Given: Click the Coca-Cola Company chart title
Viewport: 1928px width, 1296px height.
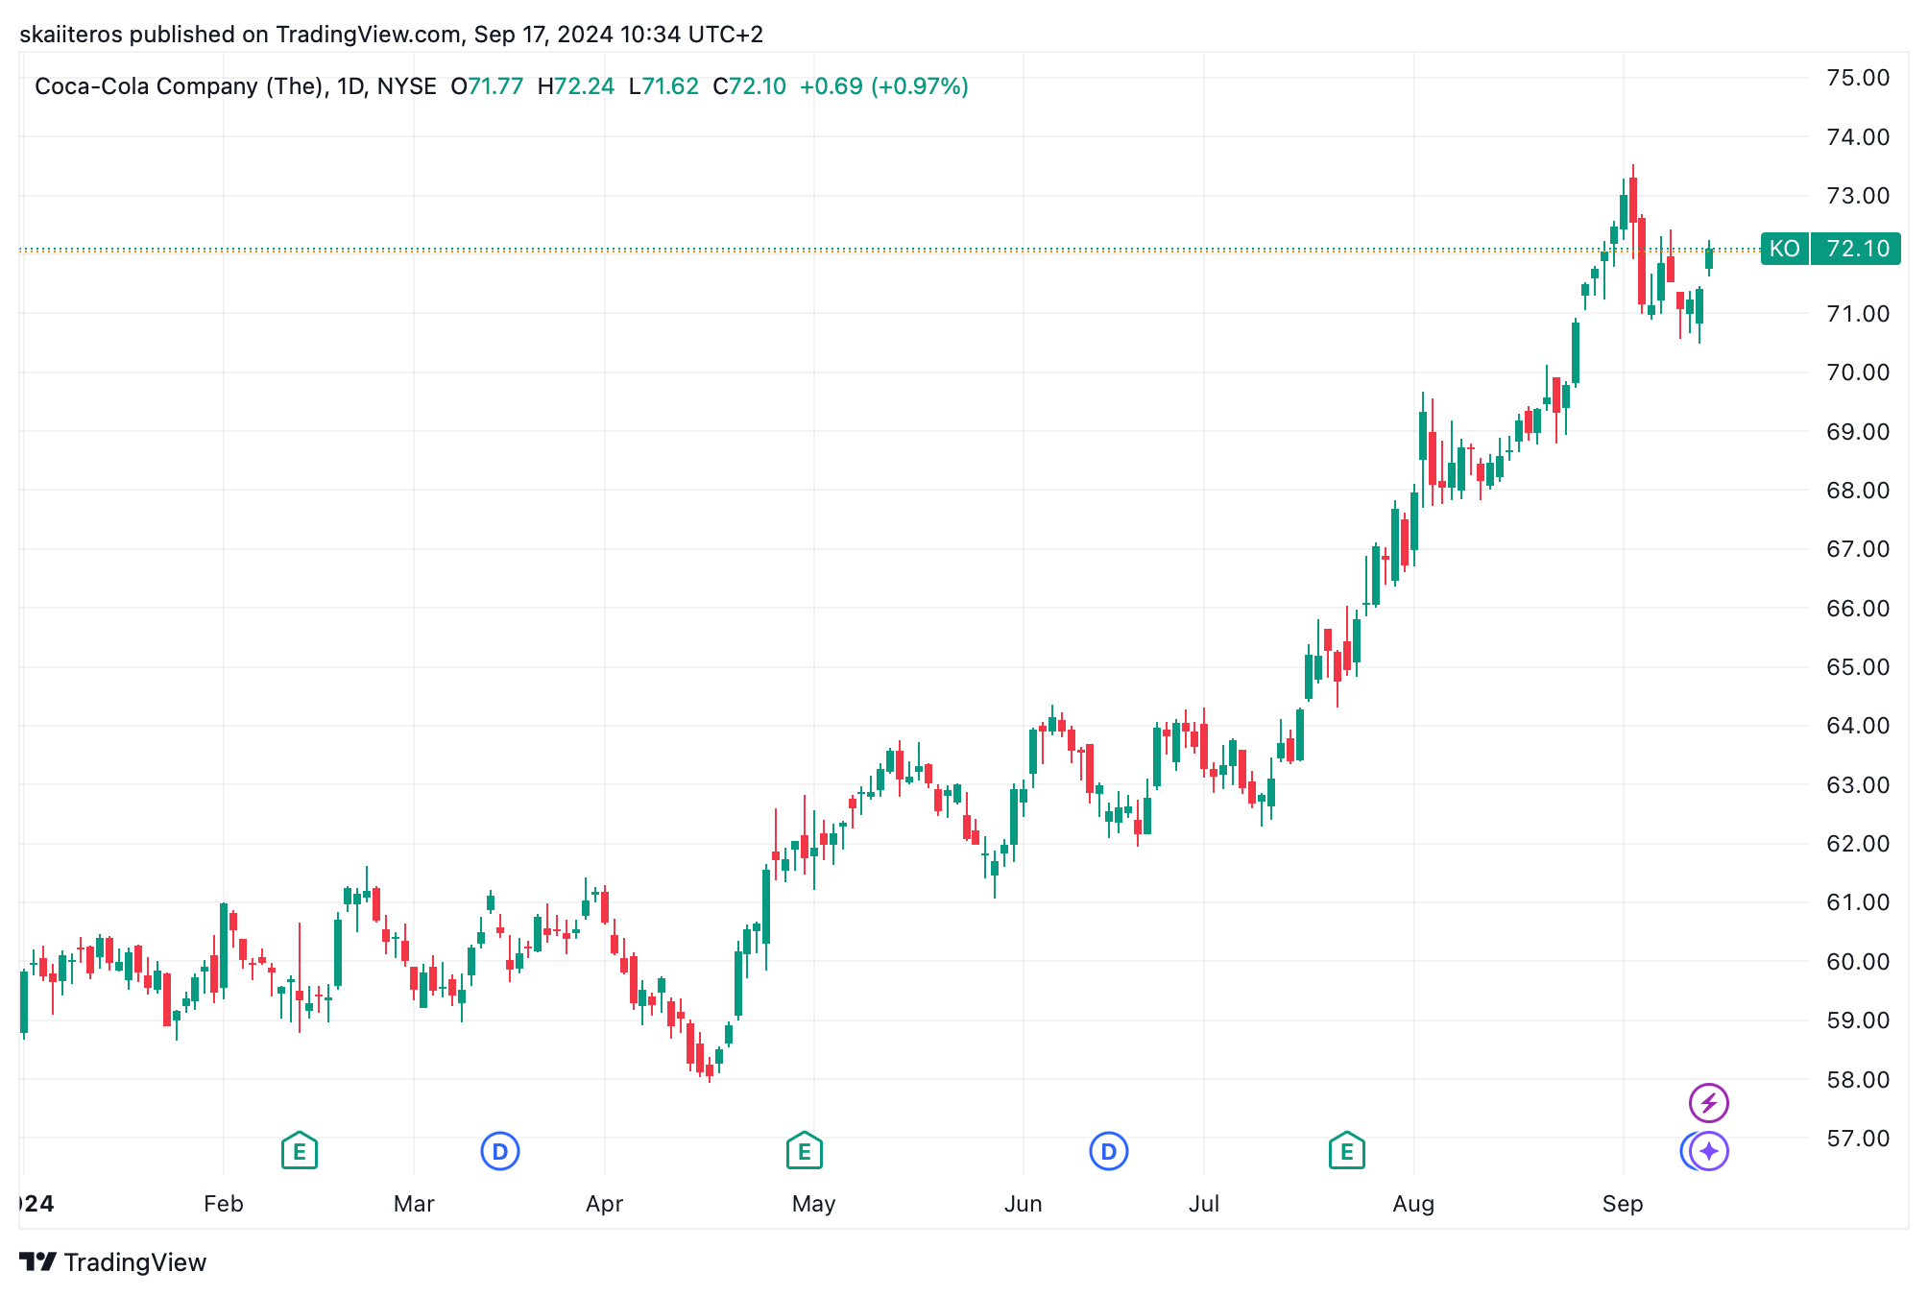Looking at the screenshot, I should pyautogui.click(x=235, y=86).
